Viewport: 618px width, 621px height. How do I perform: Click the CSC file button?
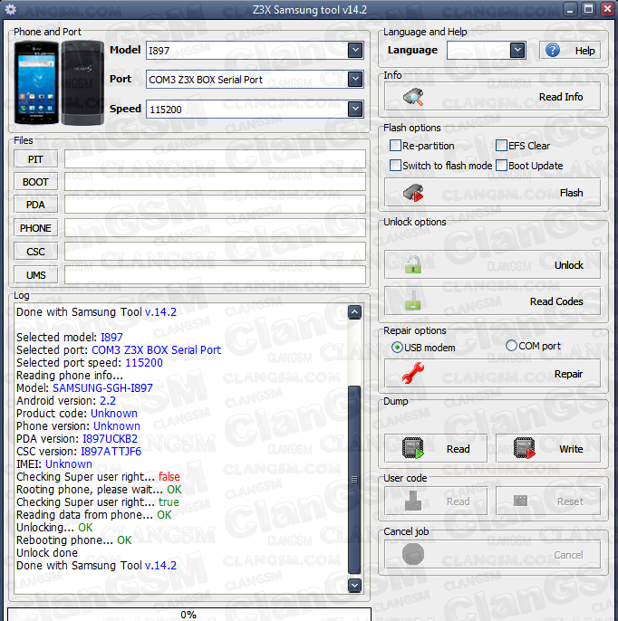point(35,252)
